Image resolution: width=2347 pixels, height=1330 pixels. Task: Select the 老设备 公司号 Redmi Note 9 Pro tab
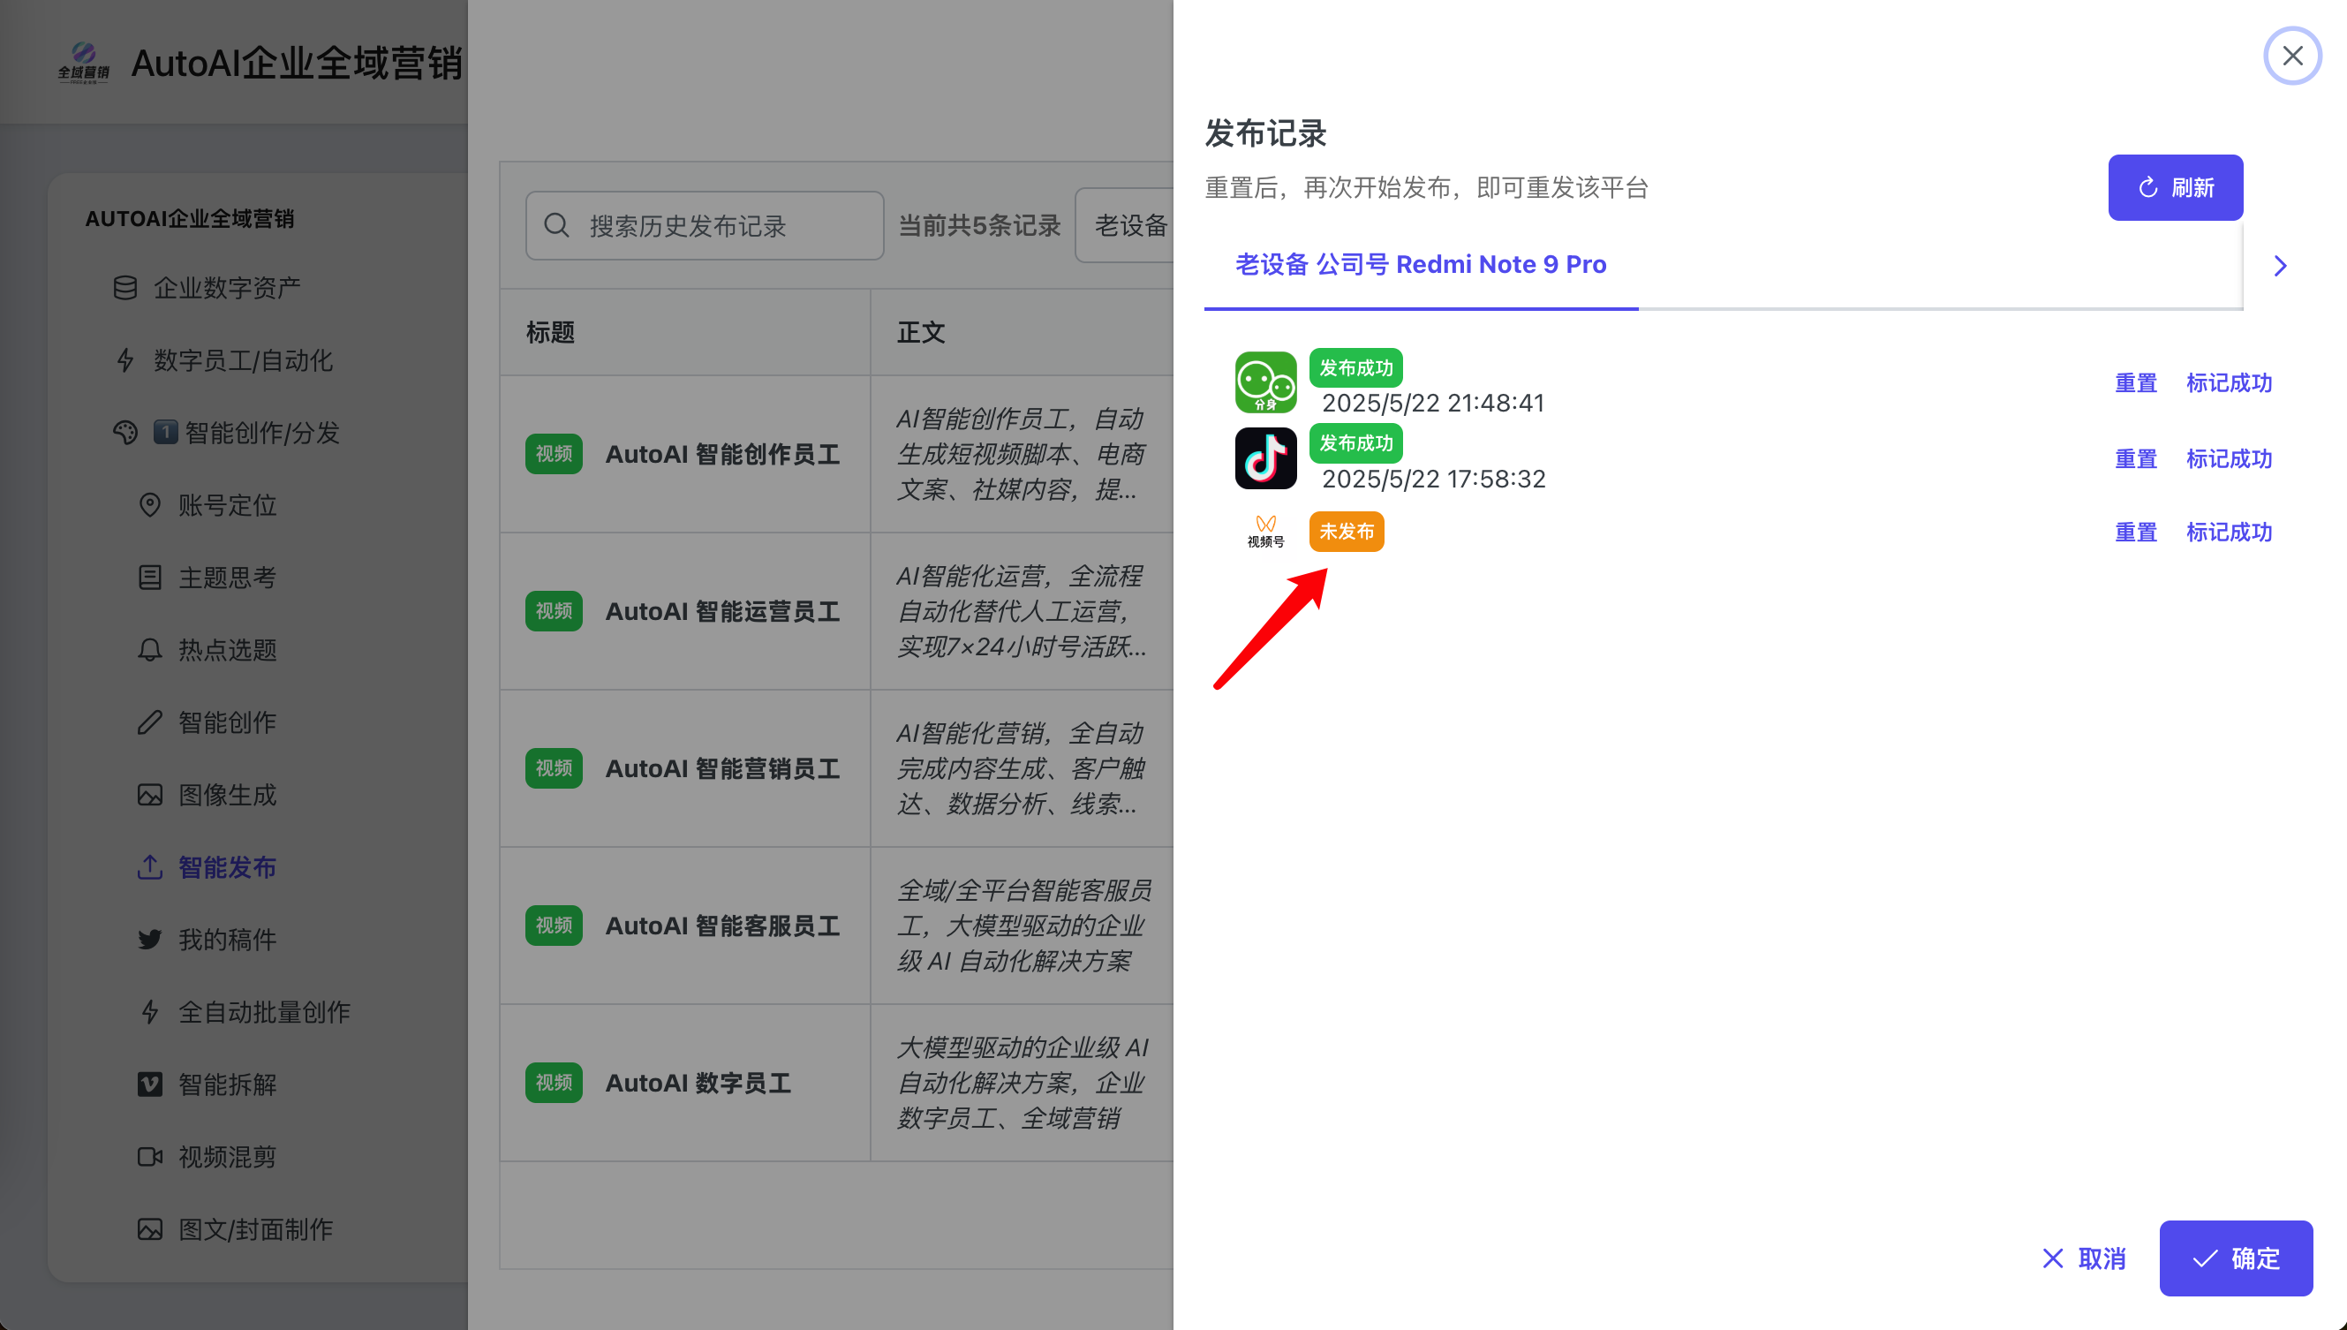(x=1420, y=265)
